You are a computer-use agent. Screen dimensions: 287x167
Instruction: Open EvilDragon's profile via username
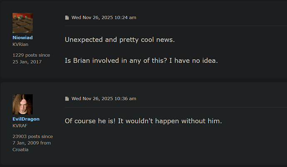(x=26, y=119)
